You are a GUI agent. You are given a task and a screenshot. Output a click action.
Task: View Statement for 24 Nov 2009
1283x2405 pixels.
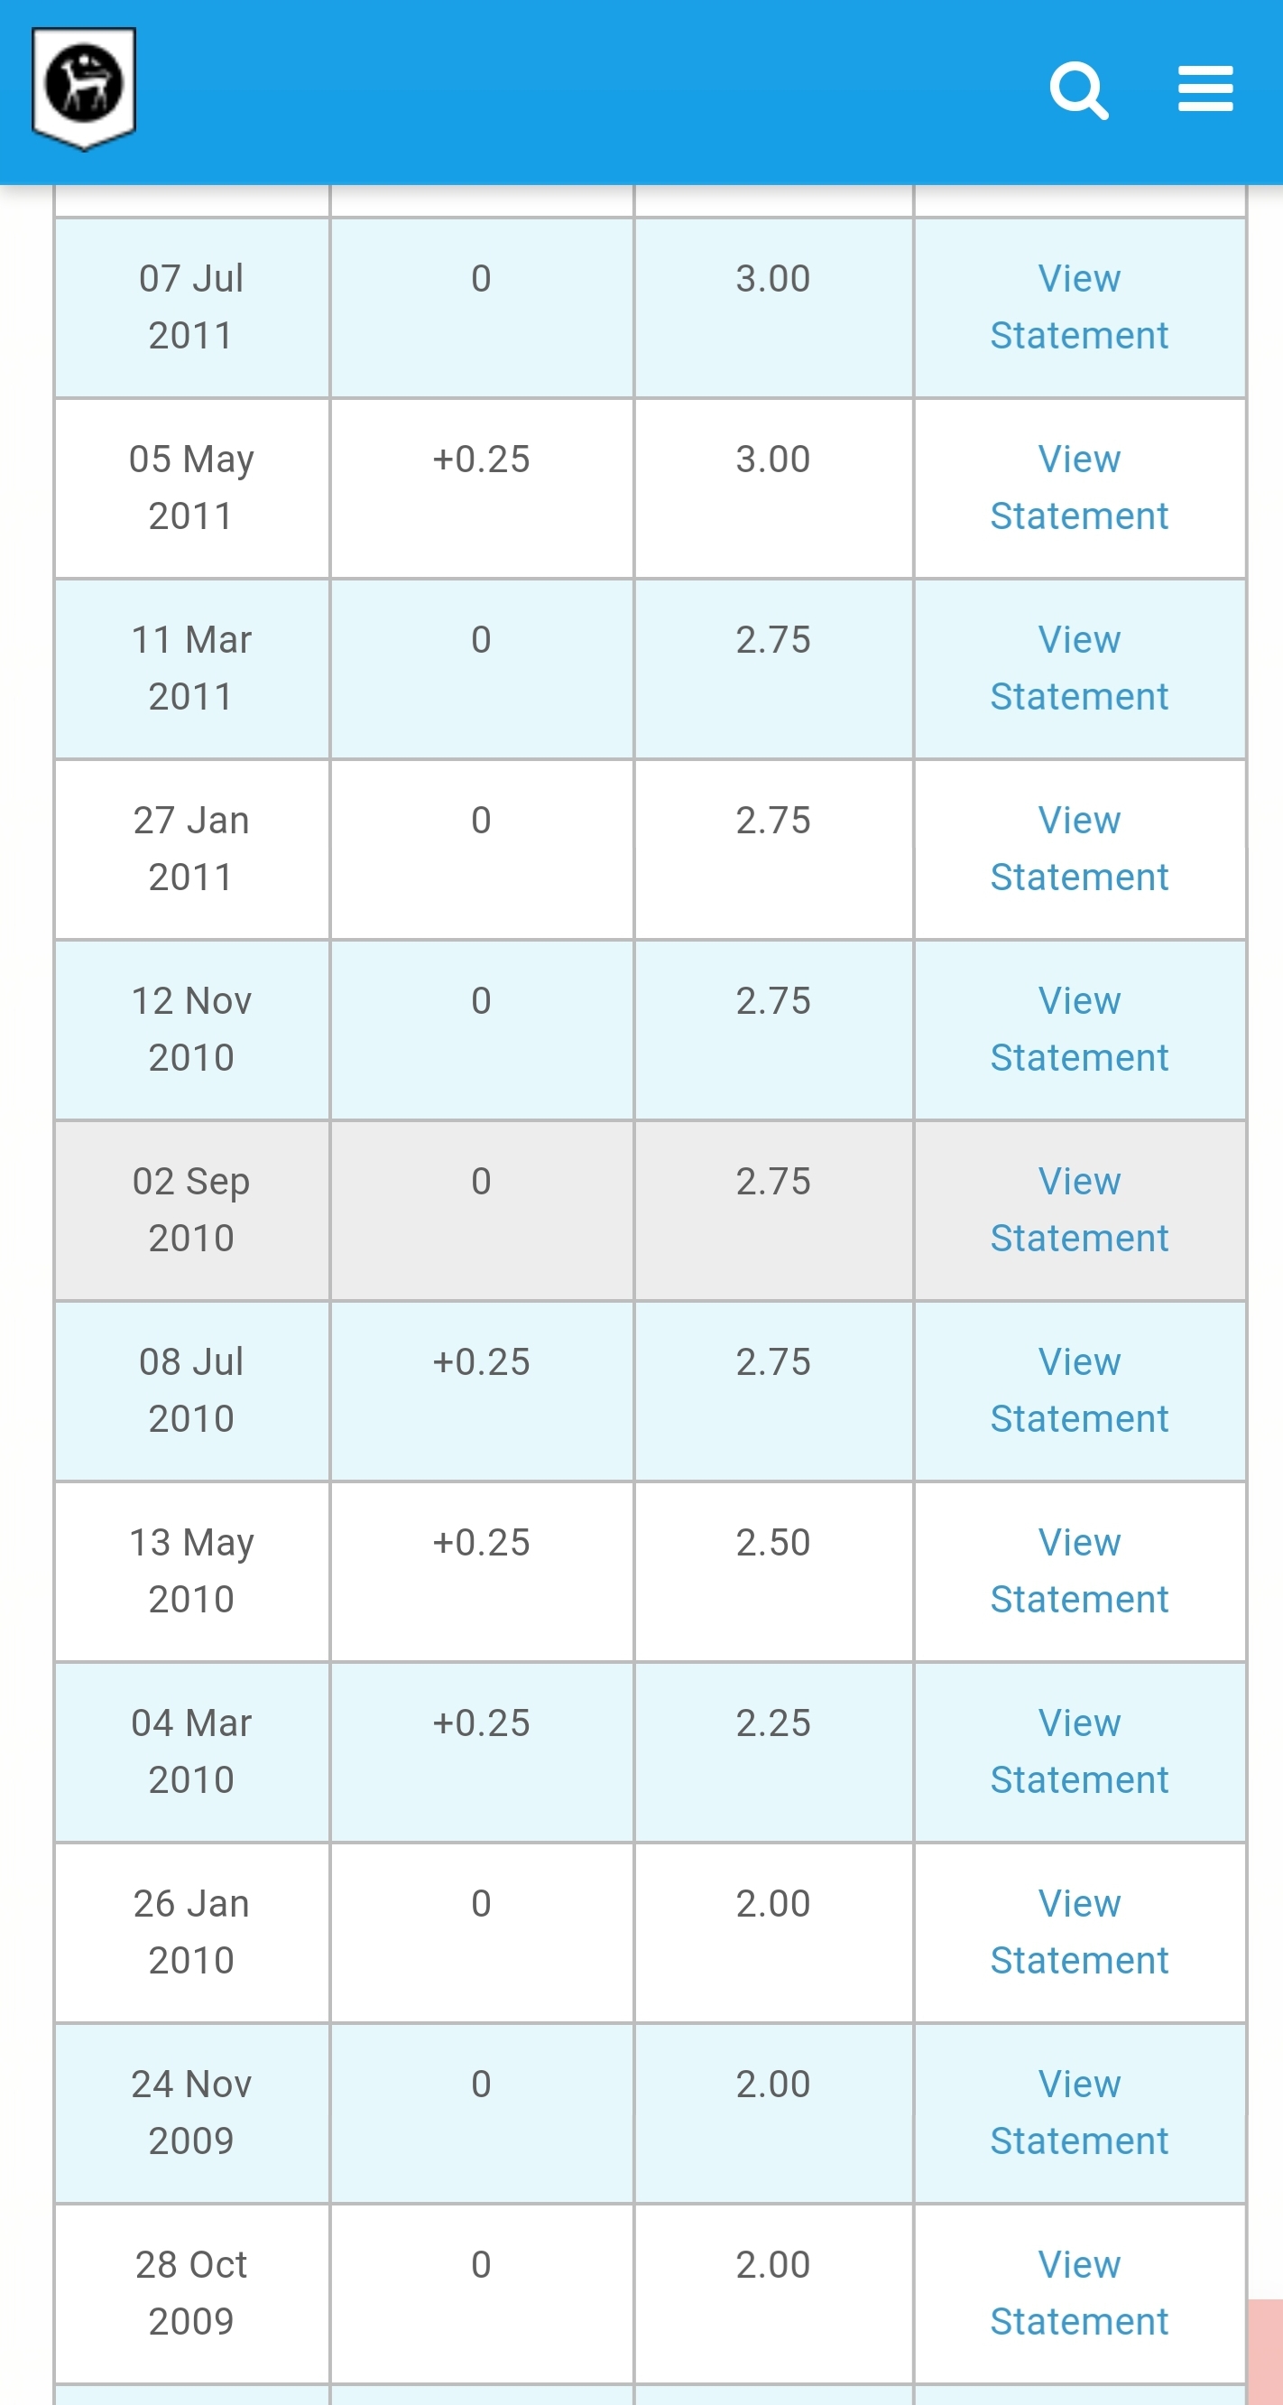[x=1079, y=2112]
